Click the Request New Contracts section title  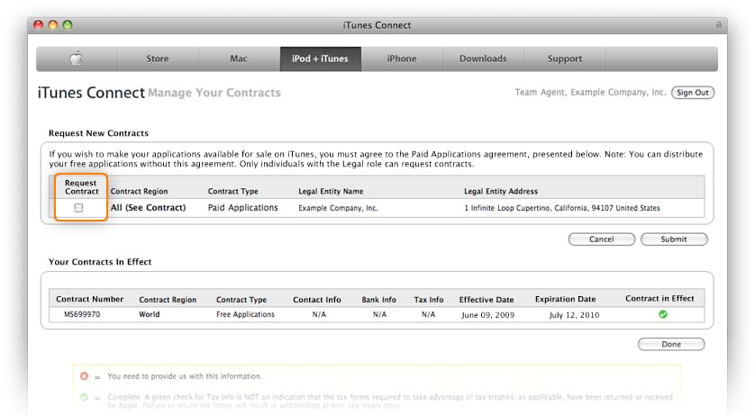coord(98,133)
